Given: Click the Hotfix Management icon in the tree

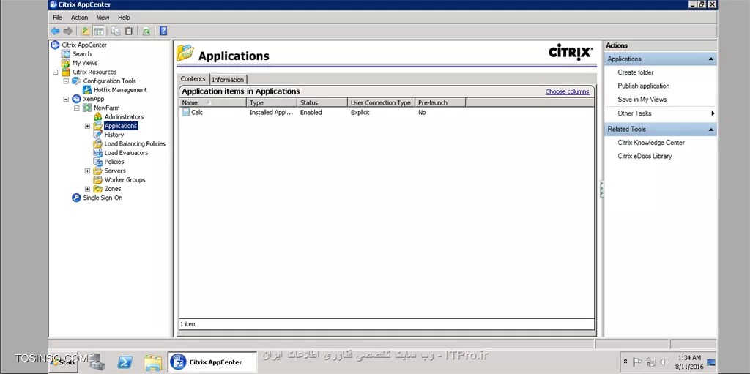Looking at the screenshot, I should coord(87,90).
